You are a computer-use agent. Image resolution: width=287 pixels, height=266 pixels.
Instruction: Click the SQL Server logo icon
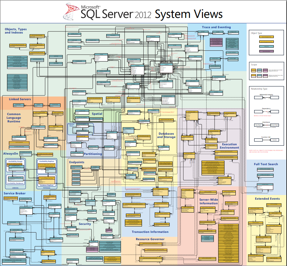(72, 12)
